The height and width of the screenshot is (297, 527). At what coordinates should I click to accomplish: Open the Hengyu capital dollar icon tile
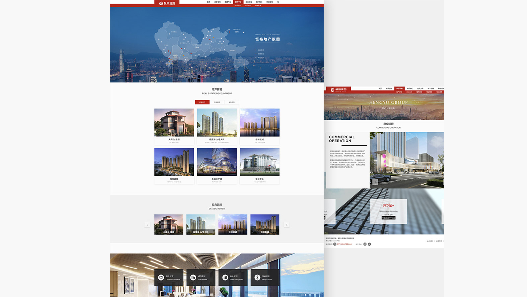(x=265, y=278)
